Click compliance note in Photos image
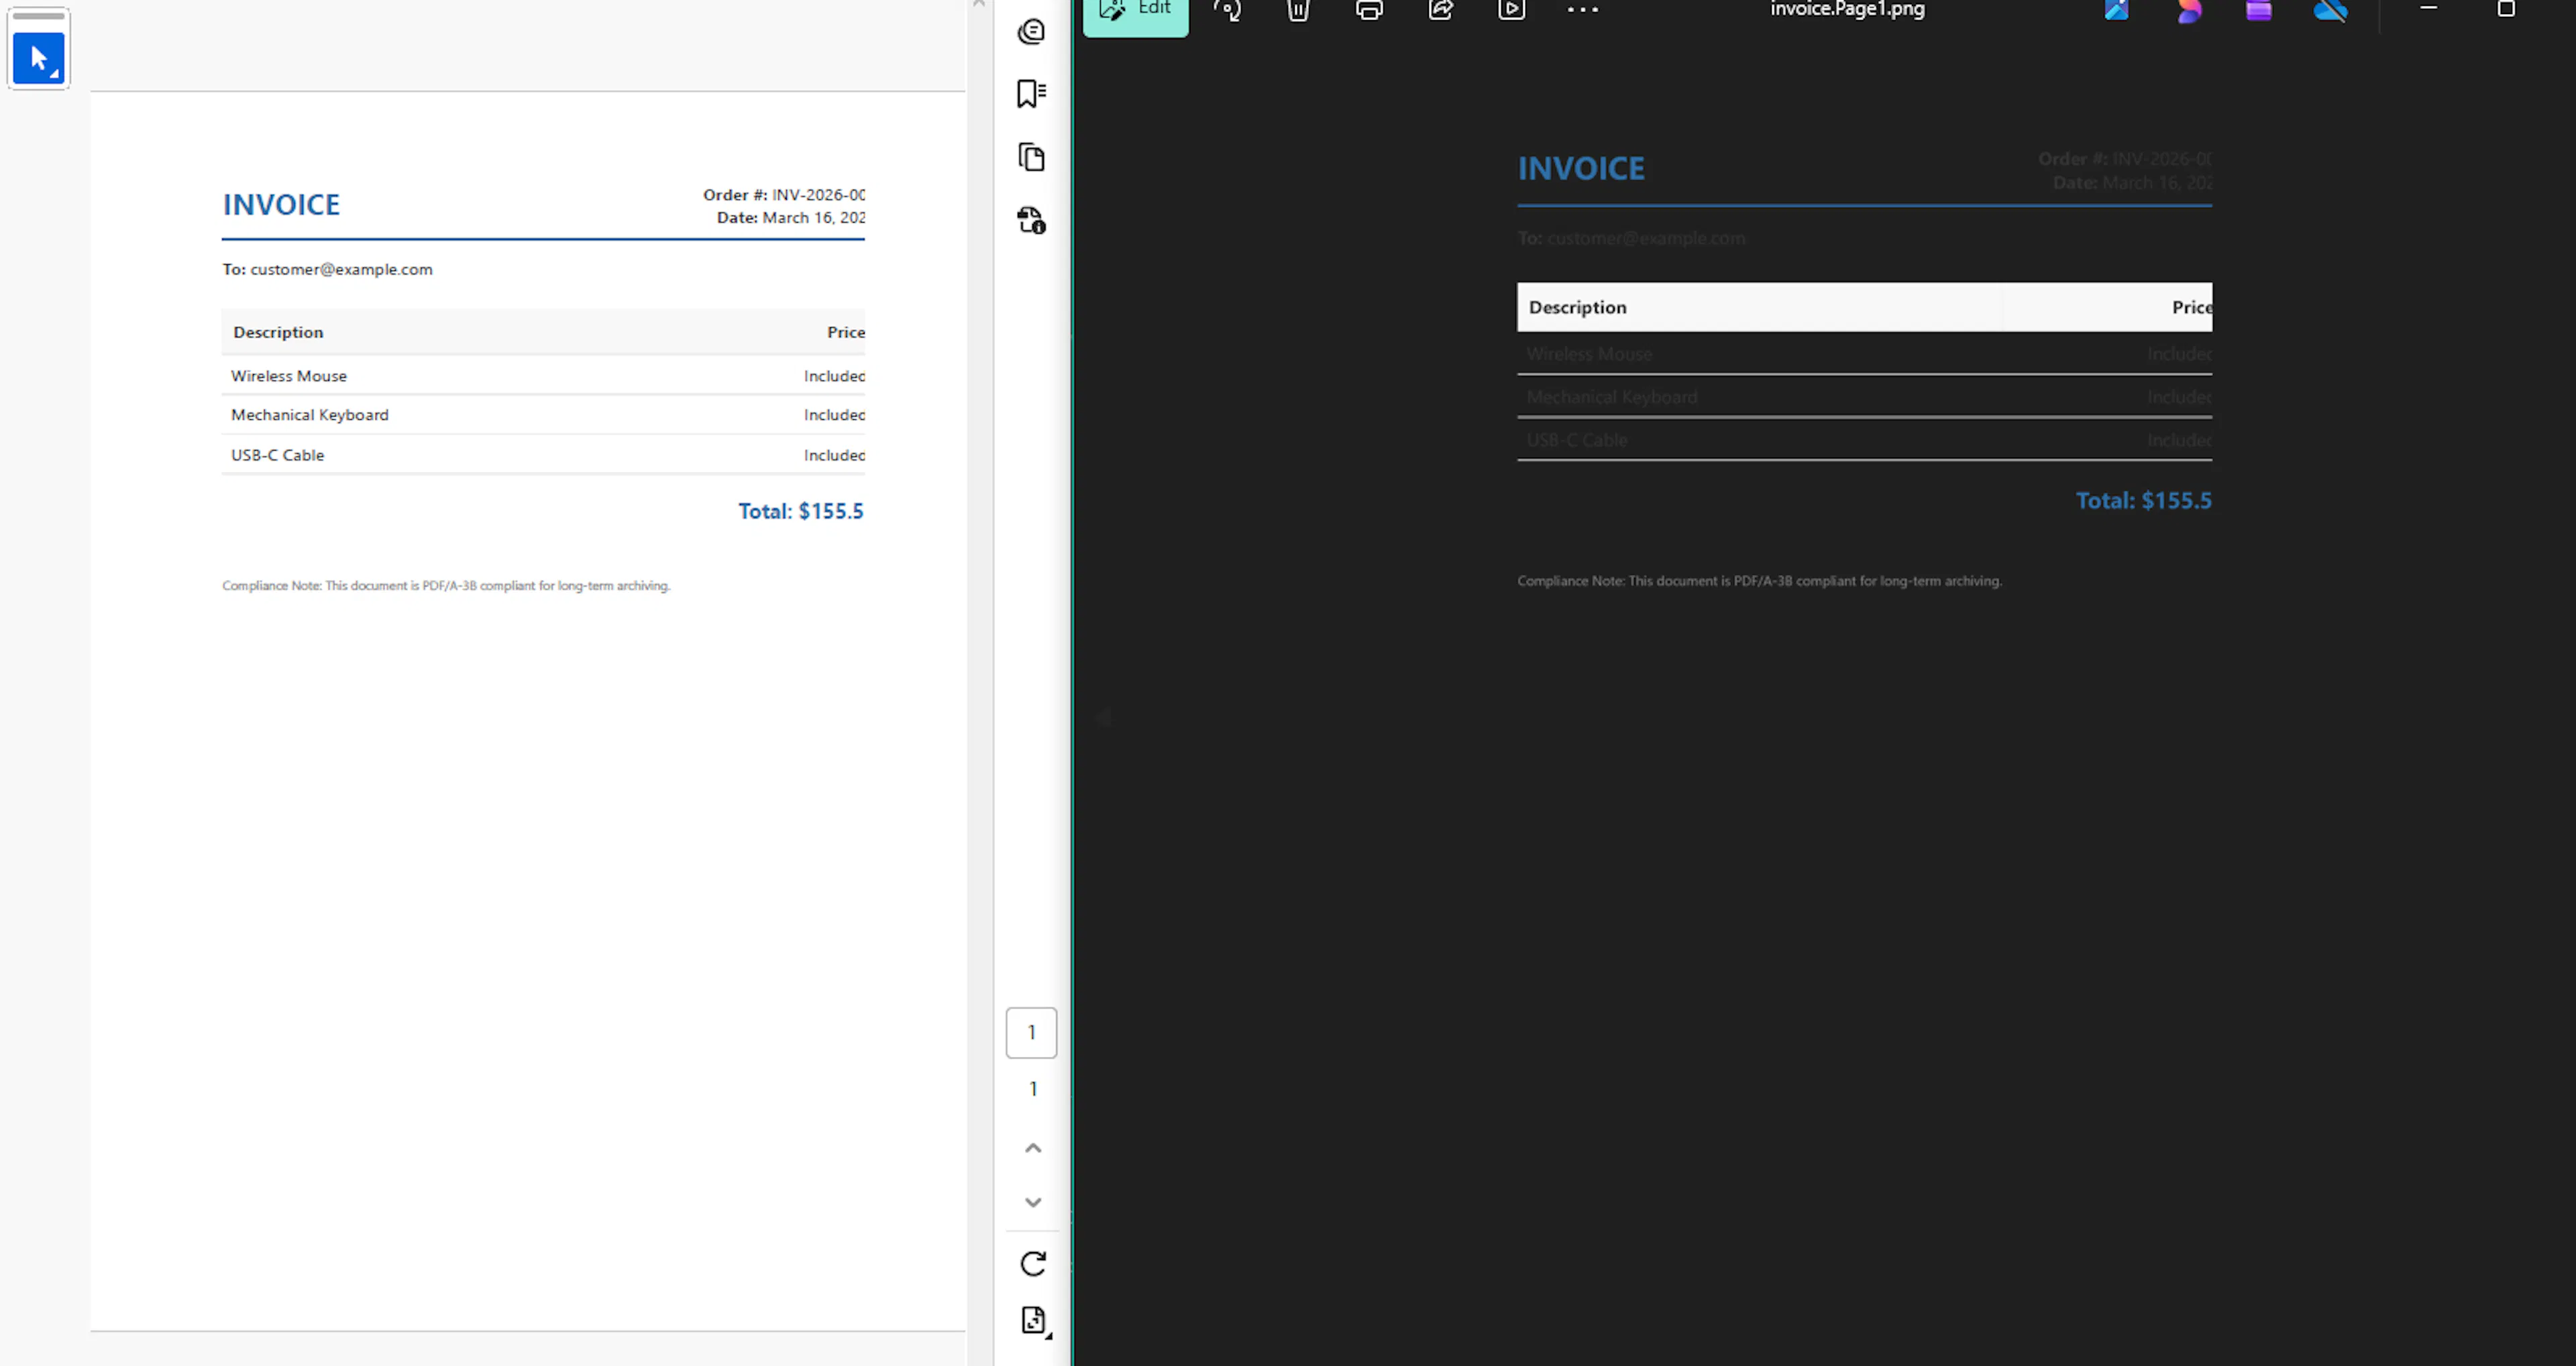Screen dimensions: 2576x1366 click(1759, 581)
